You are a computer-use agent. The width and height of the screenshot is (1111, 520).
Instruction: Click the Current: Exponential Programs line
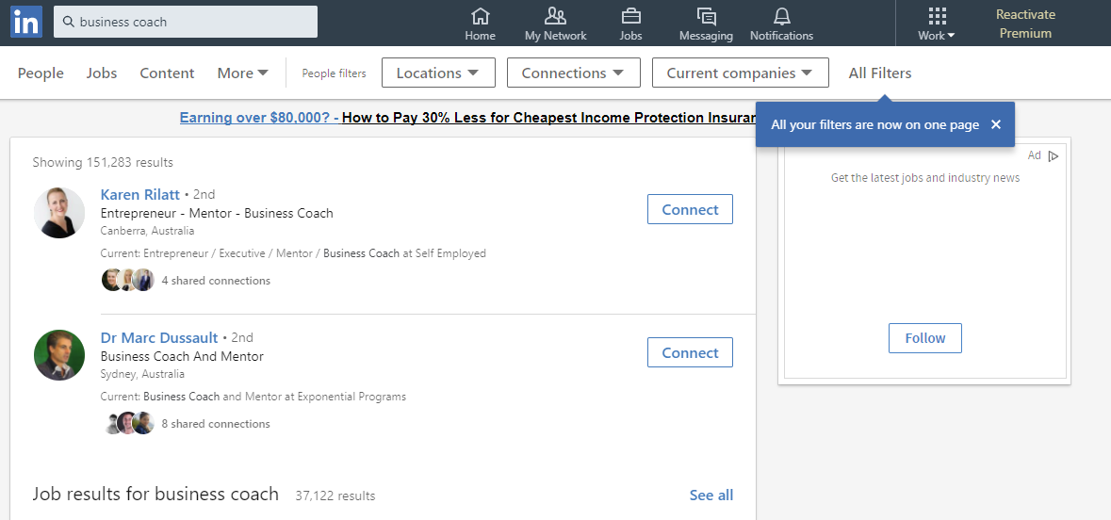coord(253,397)
